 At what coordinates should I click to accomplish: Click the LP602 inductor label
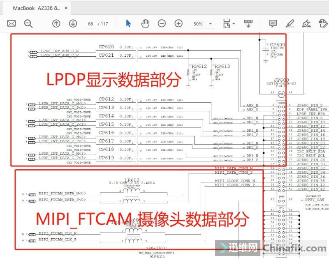132,180
